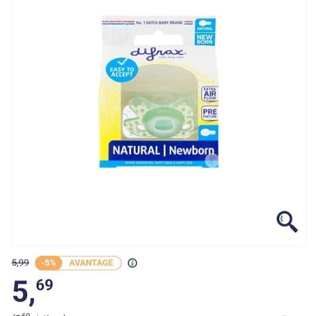
Task: Click the white hanging slot on the package
Action: tap(158, 39)
